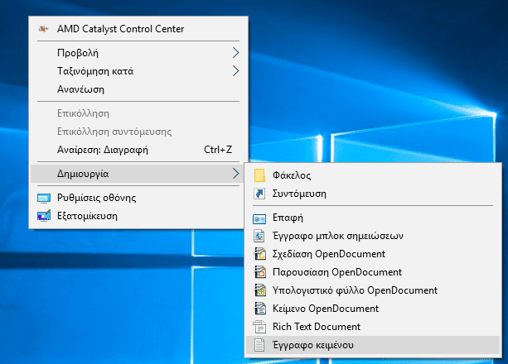Image resolution: width=508 pixels, height=364 pixels.
Task: Expand the Ταξινόμηση κατά submenu arrow
Action: (235, 70)
